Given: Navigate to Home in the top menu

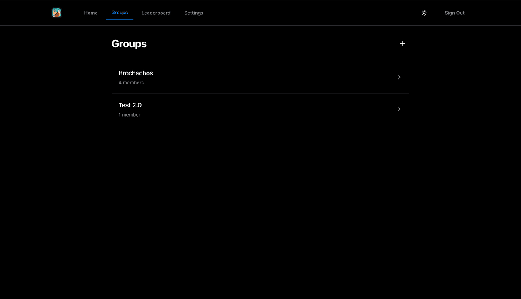Looking at the screenshot, I should coord(90,13).
